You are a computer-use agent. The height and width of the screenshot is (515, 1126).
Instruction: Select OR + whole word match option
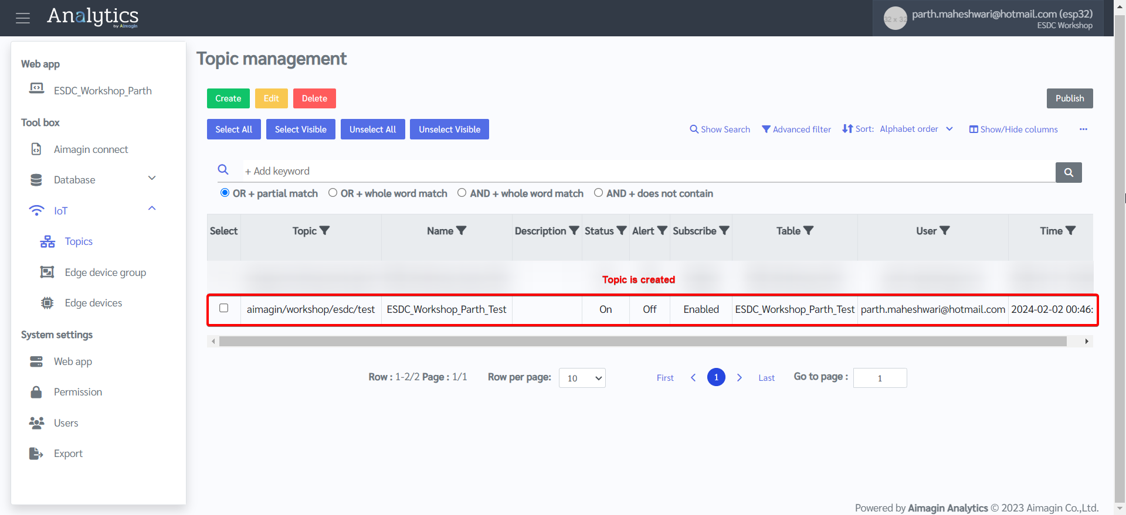click(x=333, y=193)
